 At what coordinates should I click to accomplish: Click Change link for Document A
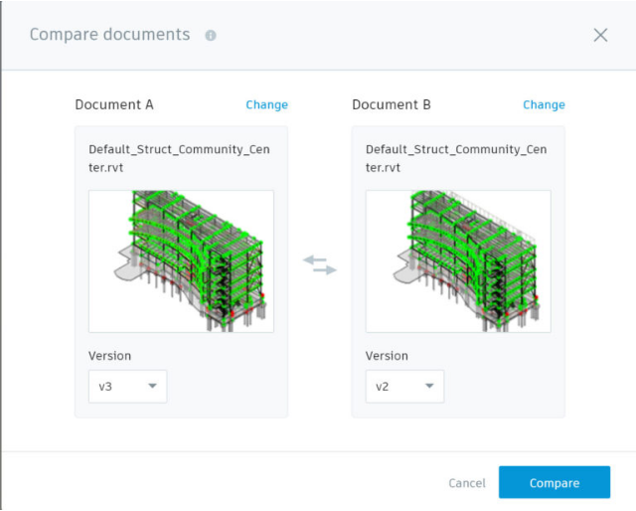(266, 104)
